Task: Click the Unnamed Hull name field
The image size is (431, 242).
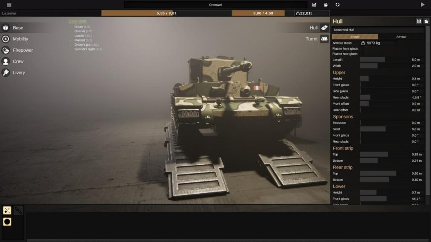Action: [377, 29]
